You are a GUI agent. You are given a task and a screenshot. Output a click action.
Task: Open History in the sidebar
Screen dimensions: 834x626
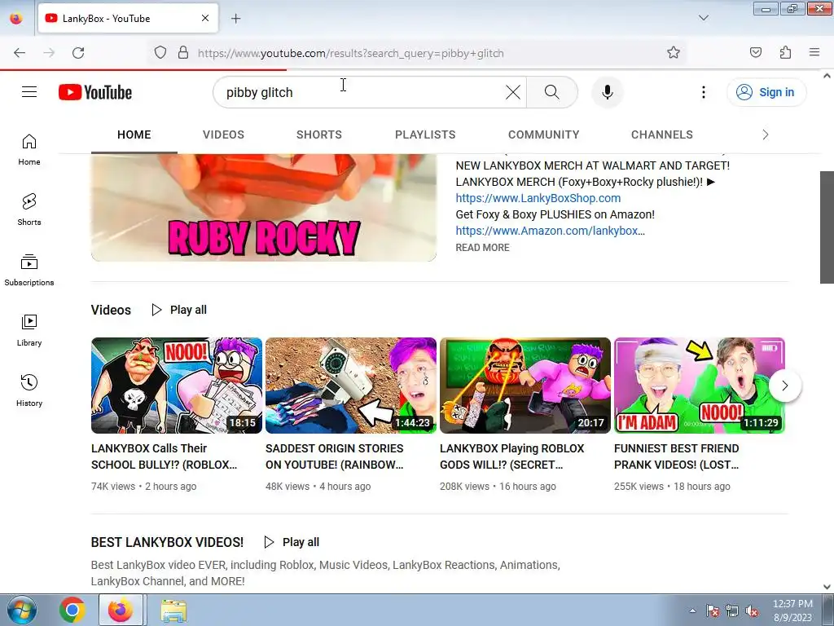tap(29, 390)
